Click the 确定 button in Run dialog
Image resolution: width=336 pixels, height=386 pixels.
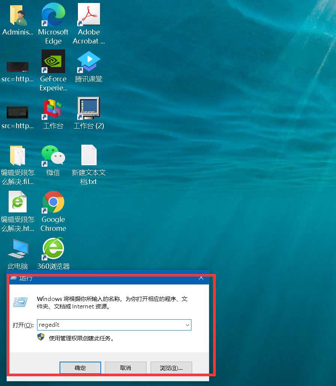coord(80,368)
